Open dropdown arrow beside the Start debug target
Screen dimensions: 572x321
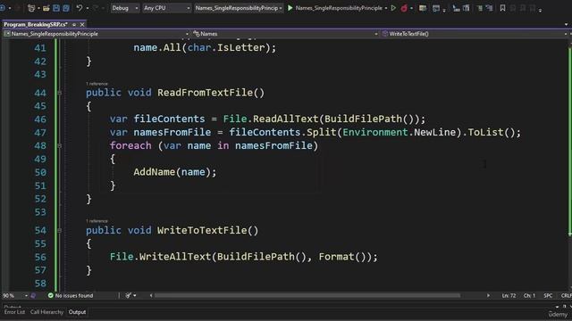tap(386, 8)
